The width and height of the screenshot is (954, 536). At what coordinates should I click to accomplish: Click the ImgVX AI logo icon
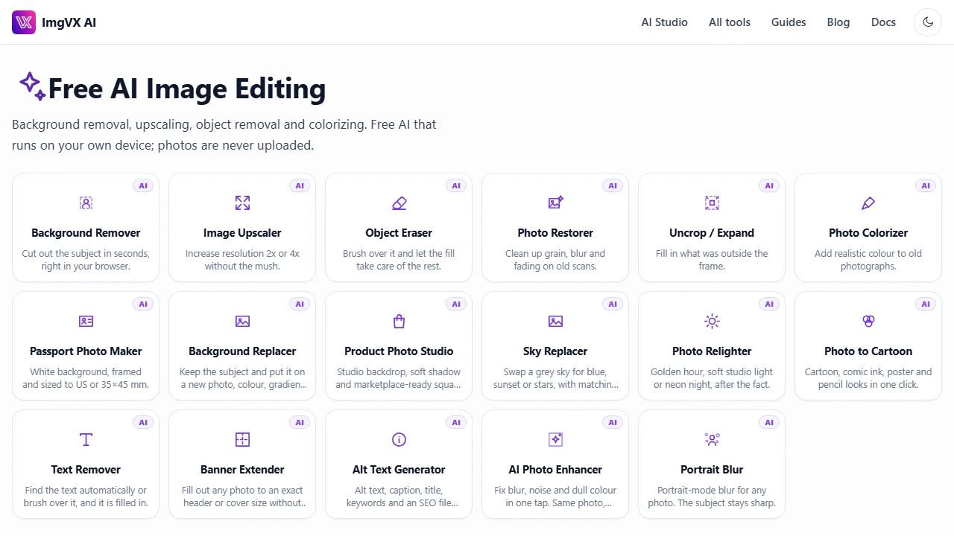(x=24, y=22)
